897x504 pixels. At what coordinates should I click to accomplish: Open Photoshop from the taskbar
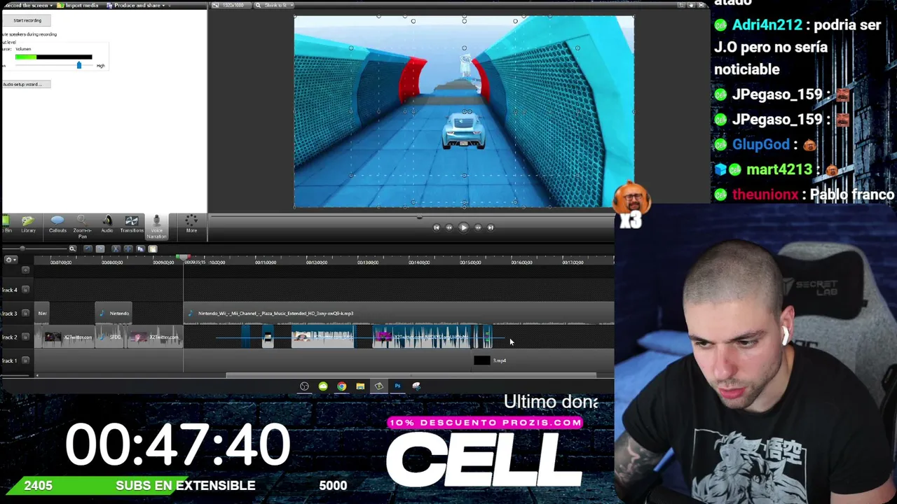point(397,386)
